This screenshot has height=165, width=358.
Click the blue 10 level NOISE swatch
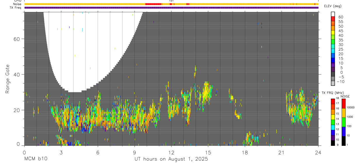(x=343, y=131)
